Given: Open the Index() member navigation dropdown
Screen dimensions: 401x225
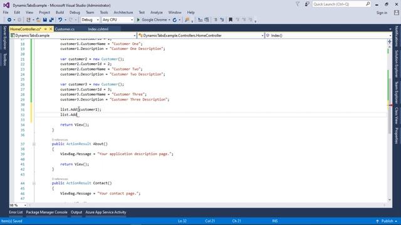Looking at the screenshot, I should (328, 36).
